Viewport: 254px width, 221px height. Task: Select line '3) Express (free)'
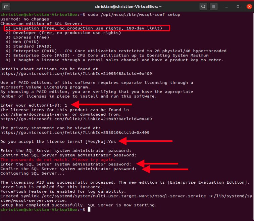[27, 37]
